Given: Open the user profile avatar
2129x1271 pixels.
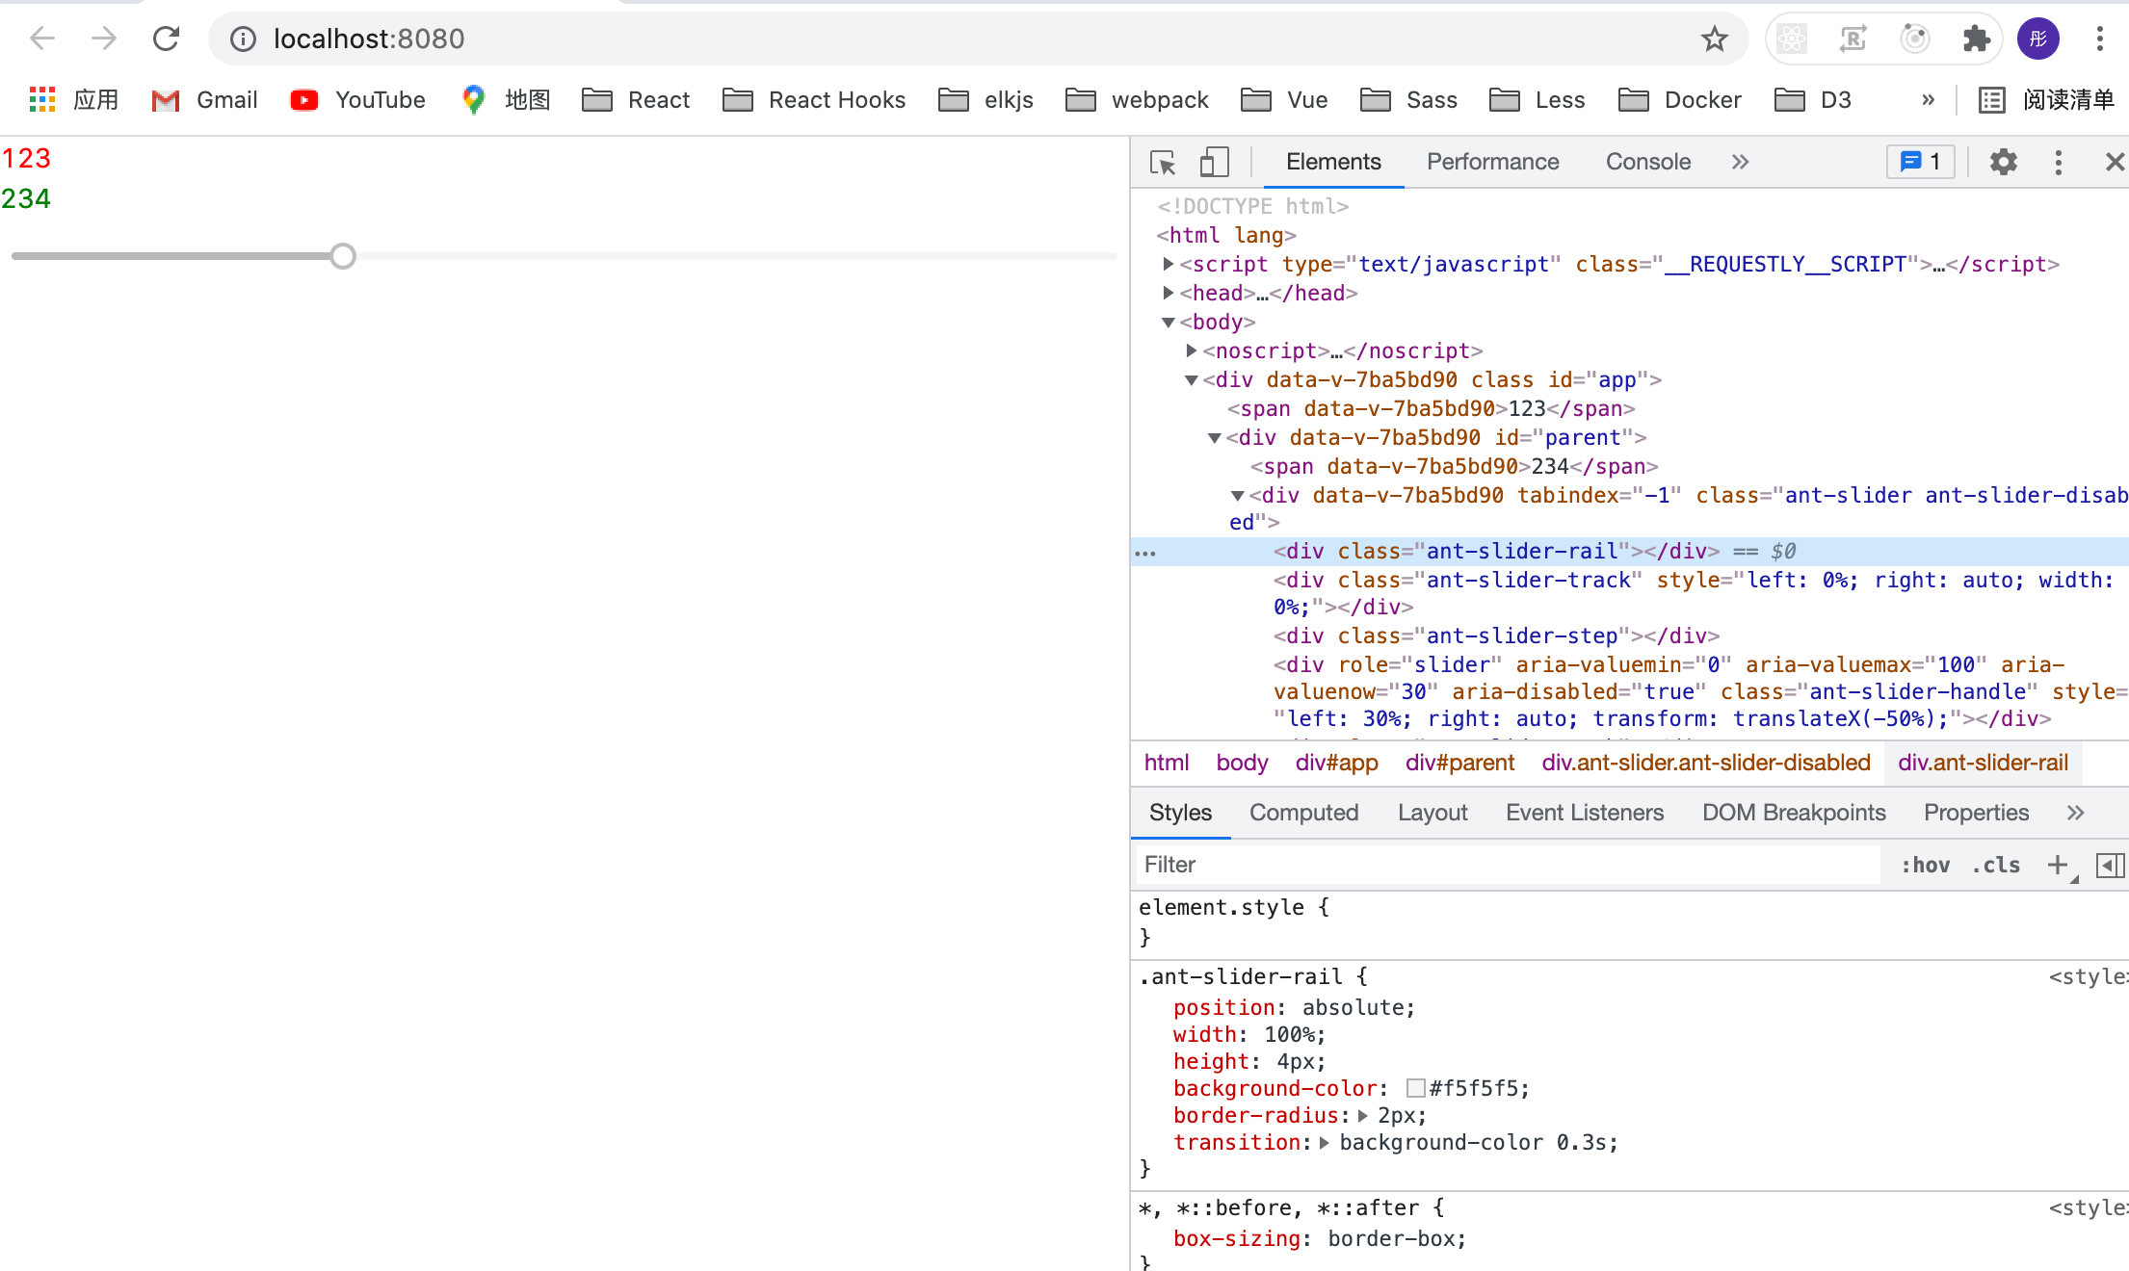Looking at the screenshot, I should tap(2037, 39).
